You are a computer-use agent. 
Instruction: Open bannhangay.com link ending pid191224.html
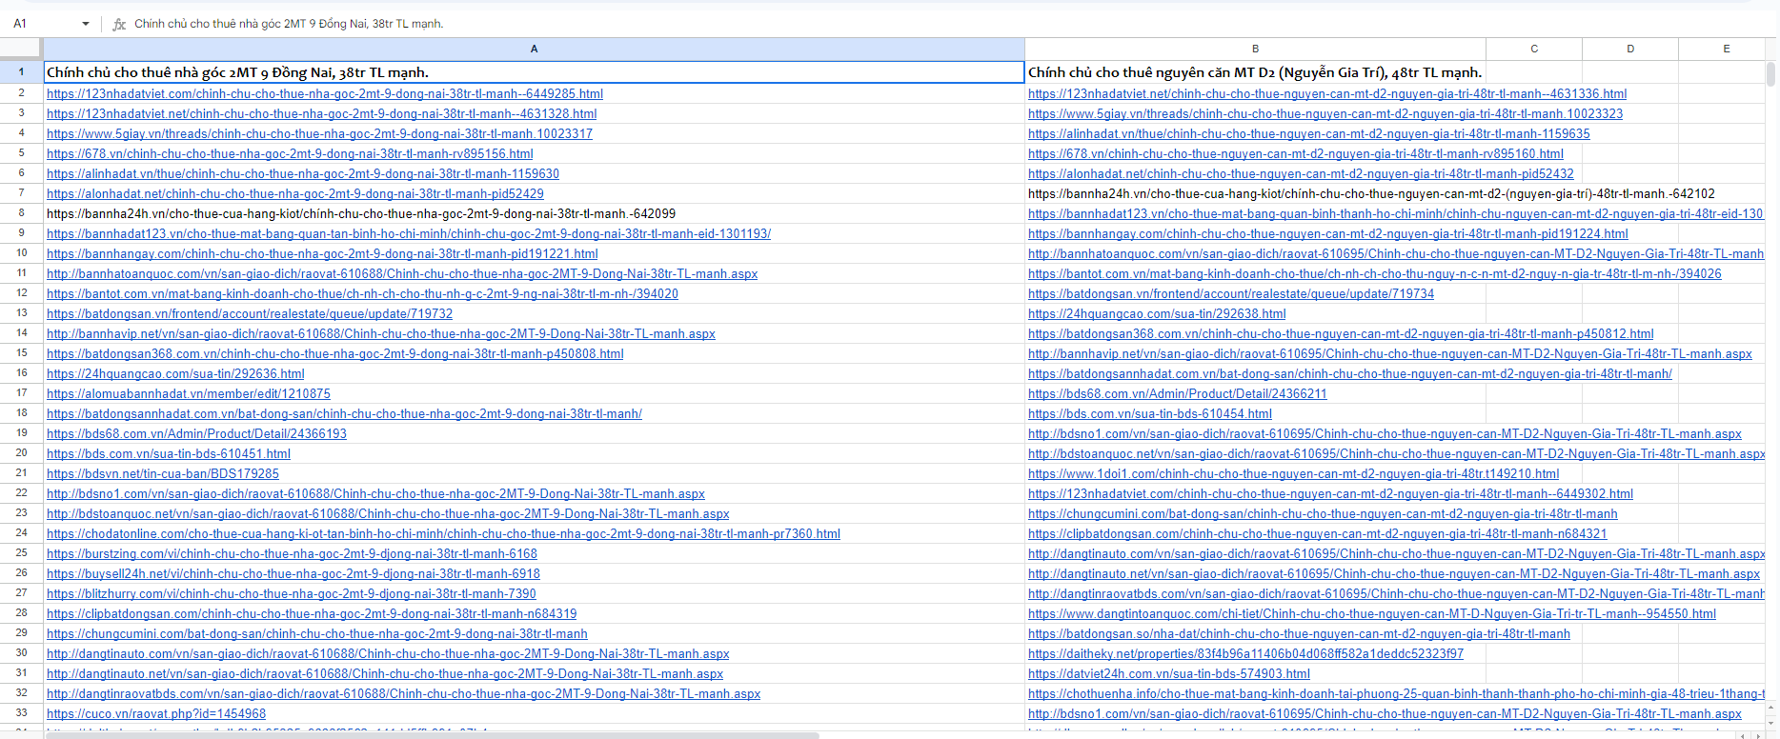coord(1328,233)
